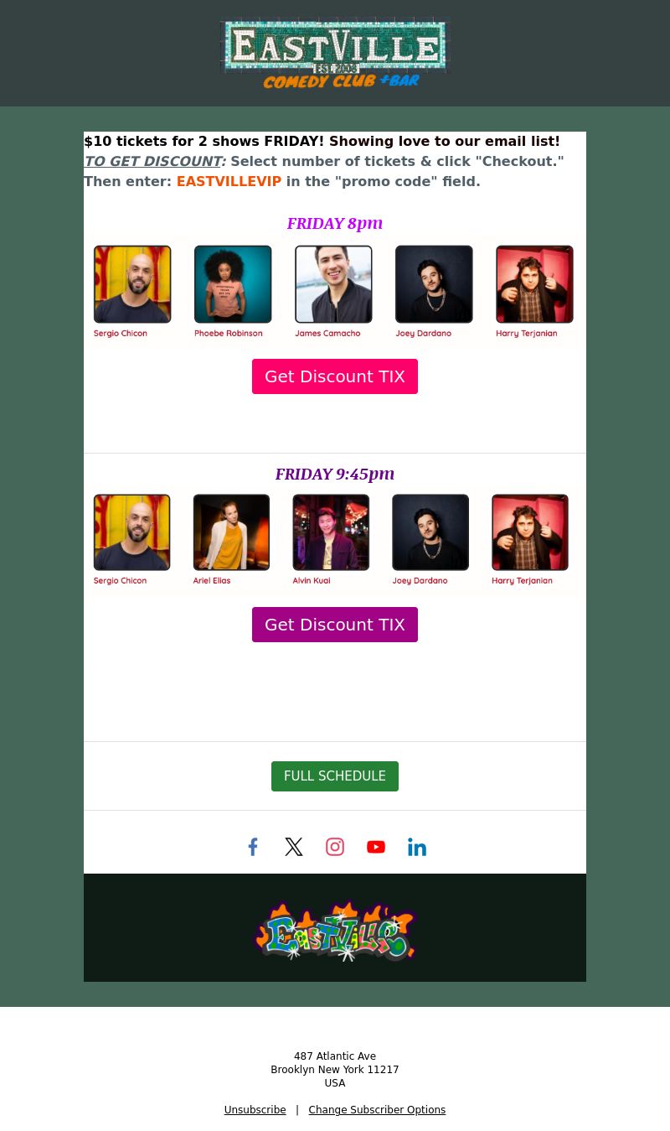Image resolution: width=670 pixels, height=1131 pixels.
Task: Get Discount TIX for Friday 9:45pm show
Action: [x=335, y=625]
